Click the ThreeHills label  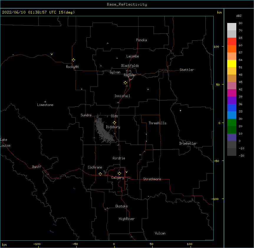coord(157,123)
